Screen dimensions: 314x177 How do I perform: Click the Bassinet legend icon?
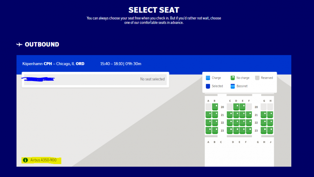tap(233, 86)
